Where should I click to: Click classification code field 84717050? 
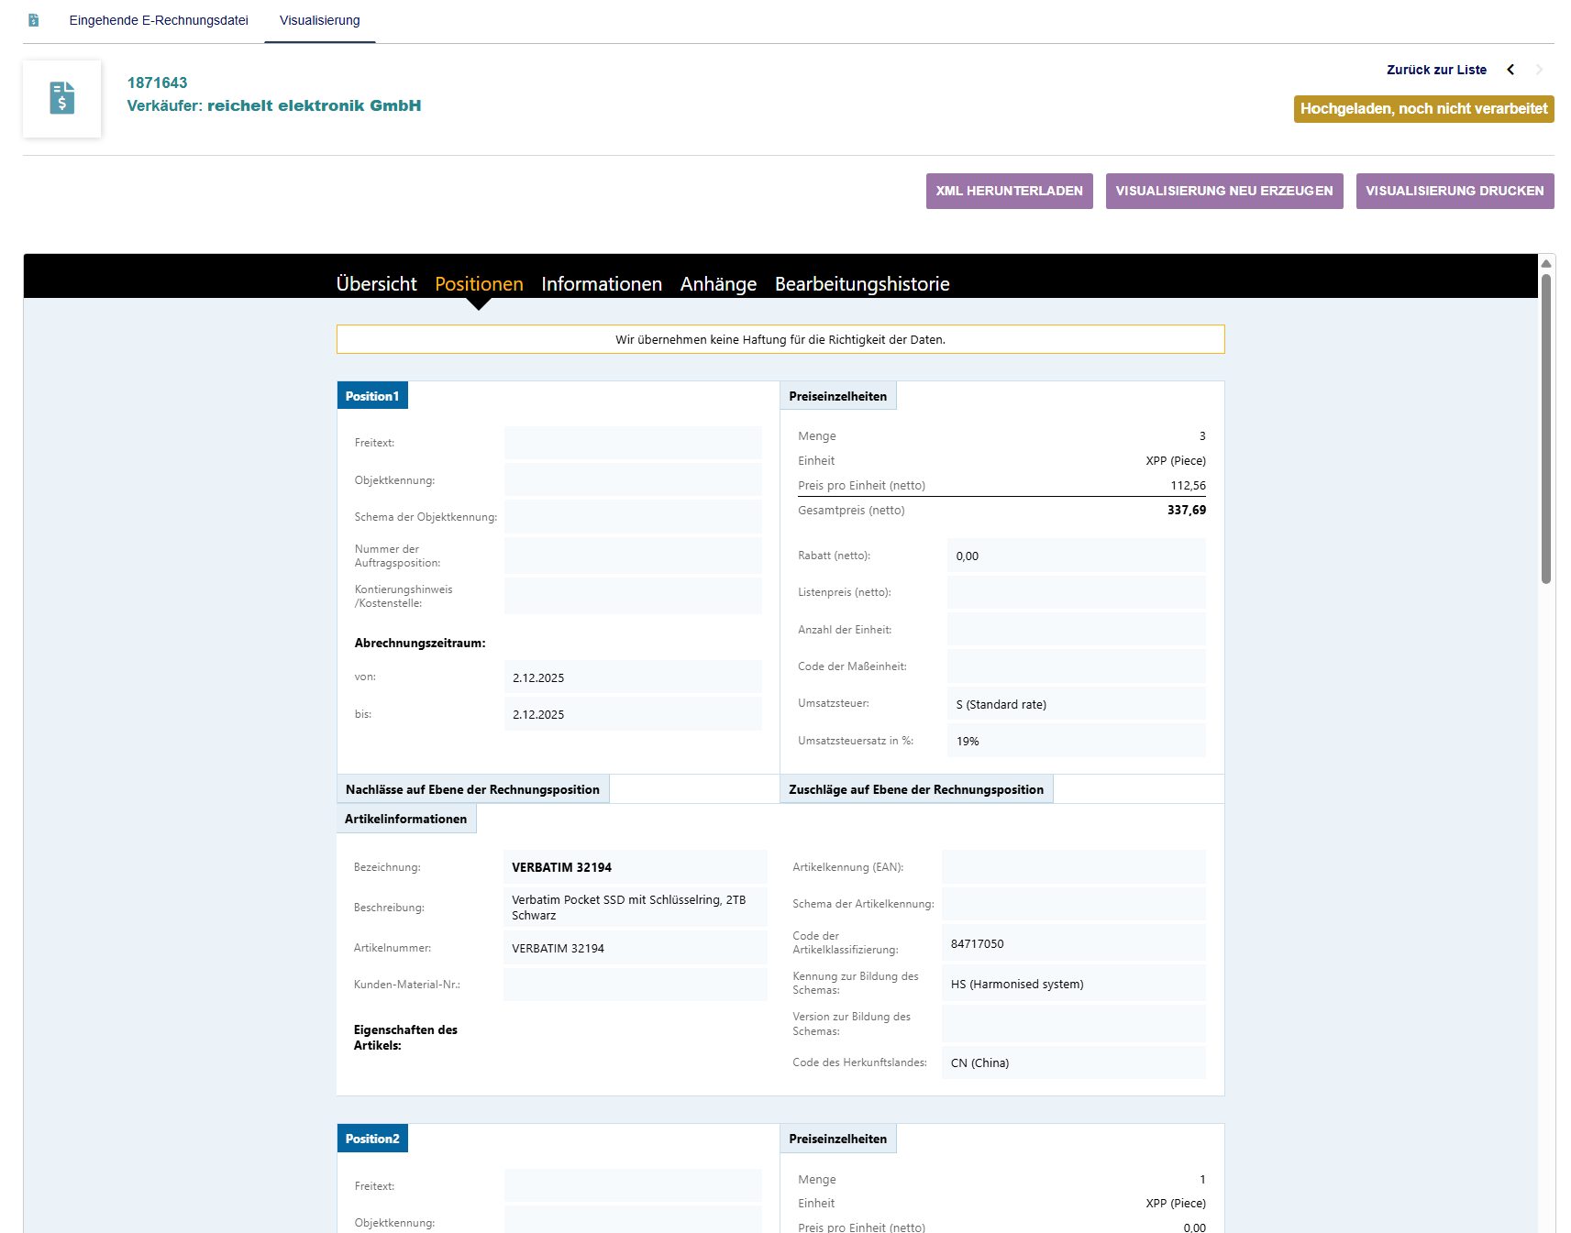click(x=1074, y=943)
